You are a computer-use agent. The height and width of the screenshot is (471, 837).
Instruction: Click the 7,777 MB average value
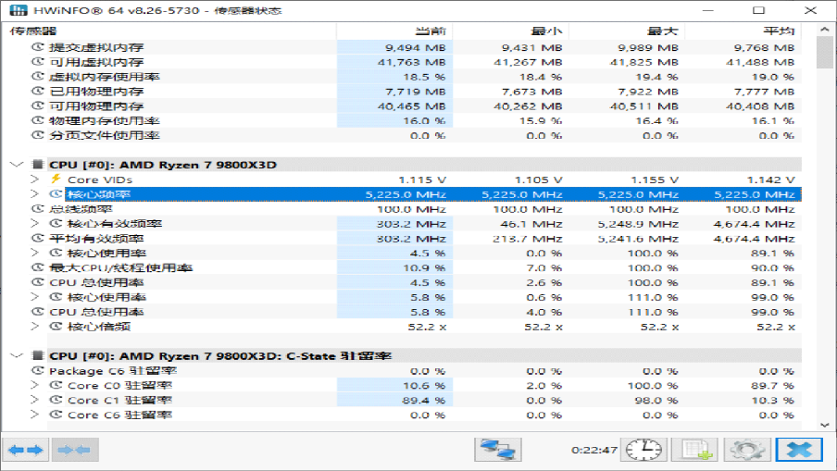765,92
